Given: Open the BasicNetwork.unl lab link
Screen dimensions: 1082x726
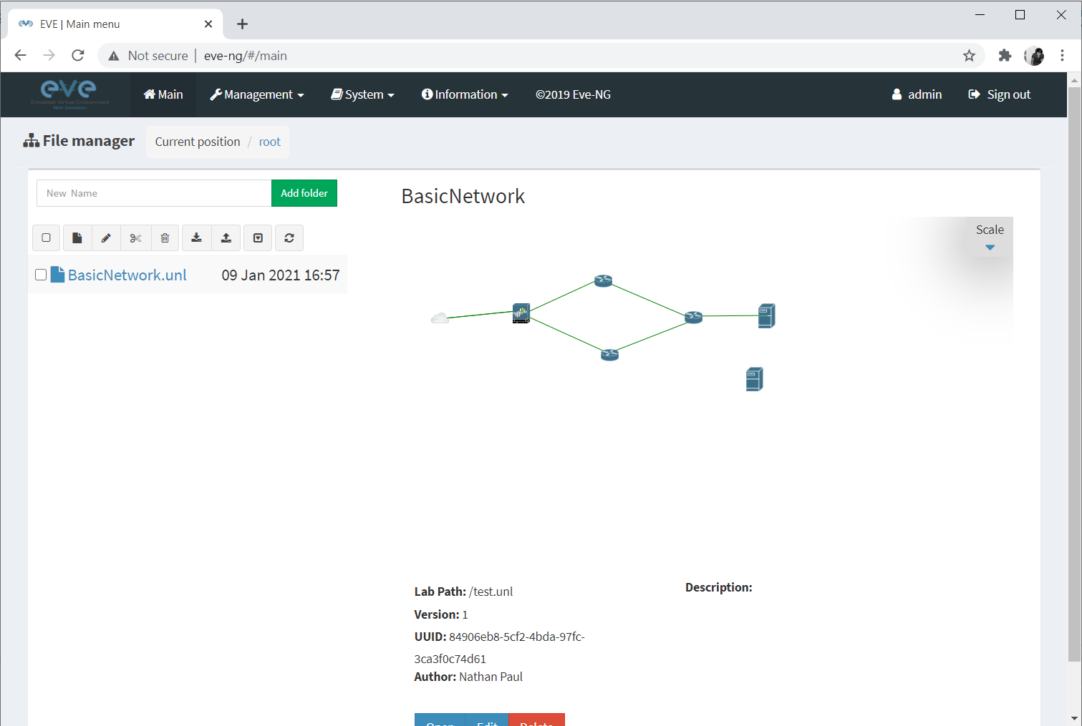Looking at the screenshot, I should tap(126, 274).
